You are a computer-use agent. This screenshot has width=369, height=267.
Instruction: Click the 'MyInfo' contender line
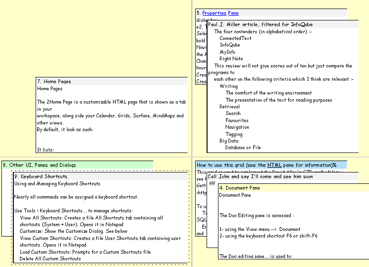coord(227,52)
